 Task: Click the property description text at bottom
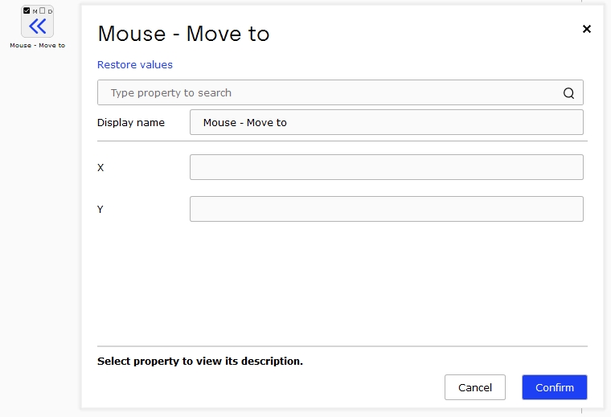200,362
